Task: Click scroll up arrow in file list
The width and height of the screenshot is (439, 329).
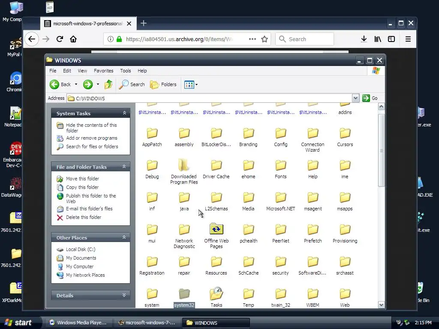Action: coord(381,107)
